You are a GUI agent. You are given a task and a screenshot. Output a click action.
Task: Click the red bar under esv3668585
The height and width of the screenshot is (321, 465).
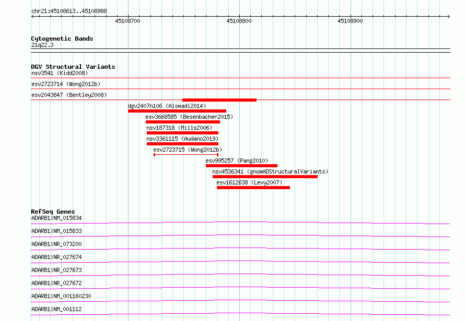click(x=183, y=122)
